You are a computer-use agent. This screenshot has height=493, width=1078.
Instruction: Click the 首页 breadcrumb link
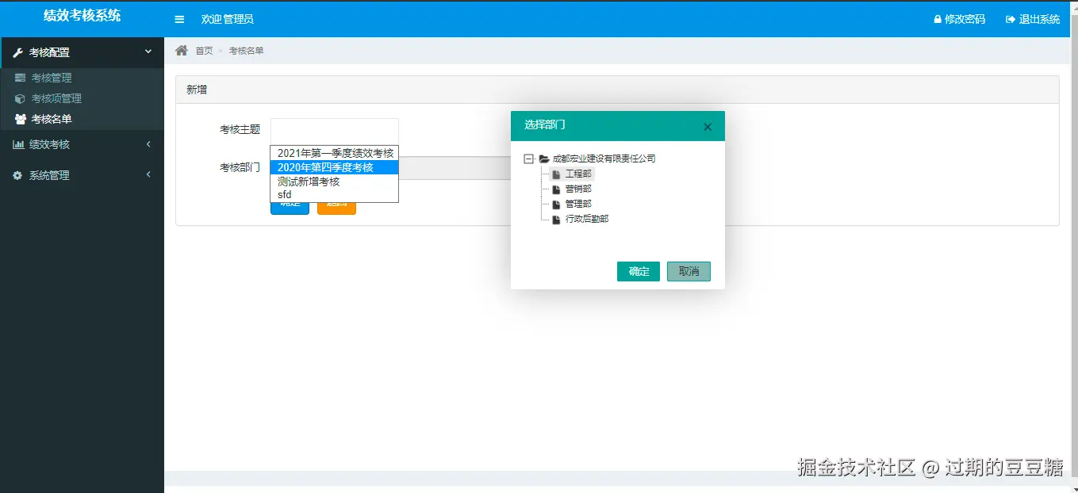click(x=204, y=51)
